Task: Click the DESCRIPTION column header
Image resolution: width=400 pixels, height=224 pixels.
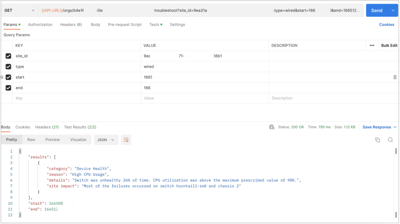Action: [x=284, y=45]
